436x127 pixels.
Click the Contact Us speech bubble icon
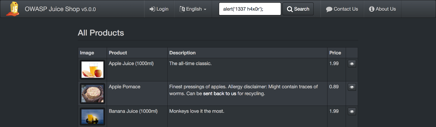pos(329,9)
